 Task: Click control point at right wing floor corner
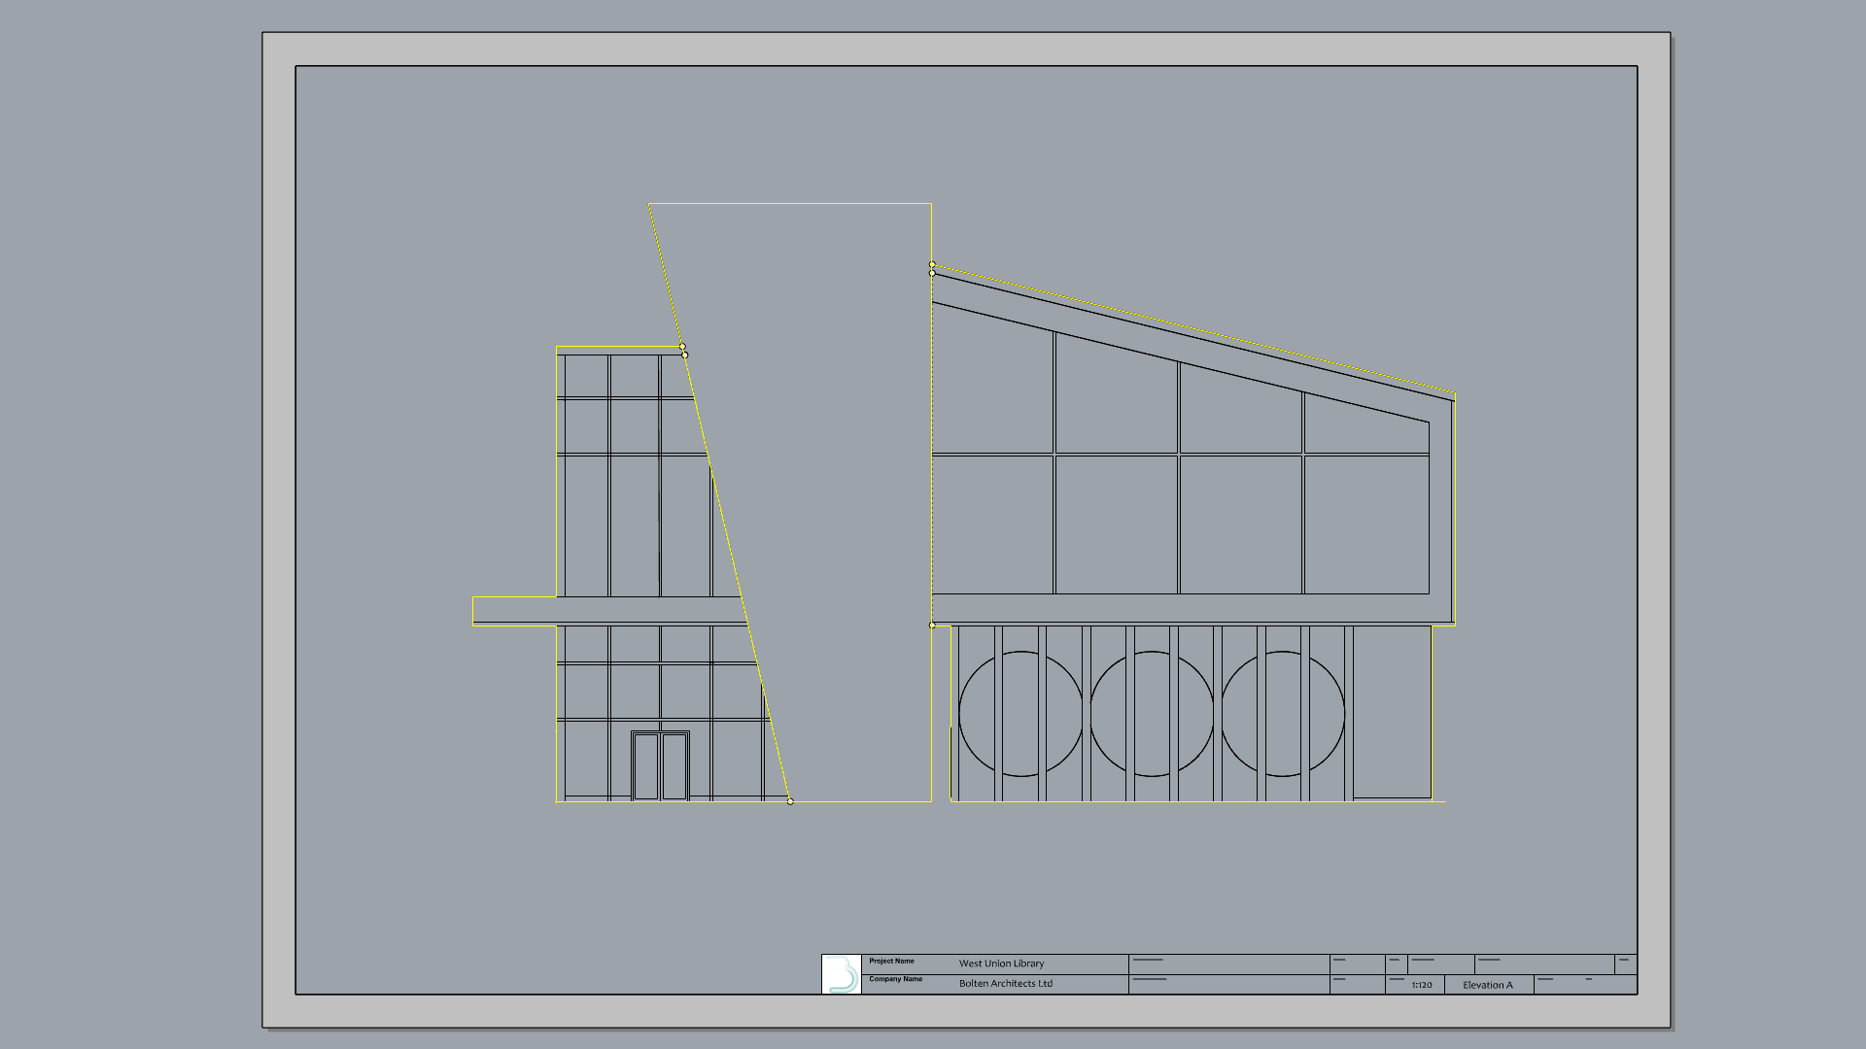(932, 626)
